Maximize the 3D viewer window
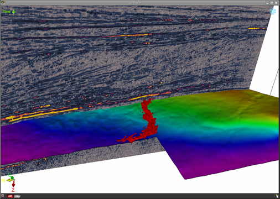 pyautogui.click(x=272, y=3)
